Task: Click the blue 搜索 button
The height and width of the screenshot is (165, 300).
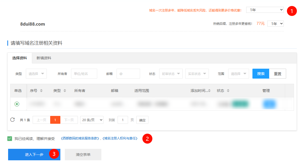Action: (x=261, y=74)
